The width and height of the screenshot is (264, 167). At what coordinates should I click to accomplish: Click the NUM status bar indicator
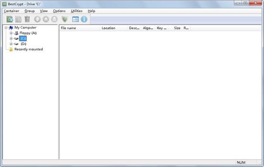pos(241,163)
